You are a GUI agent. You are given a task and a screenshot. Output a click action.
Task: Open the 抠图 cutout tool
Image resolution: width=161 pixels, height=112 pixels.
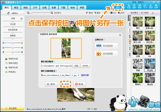pos(129,6)
